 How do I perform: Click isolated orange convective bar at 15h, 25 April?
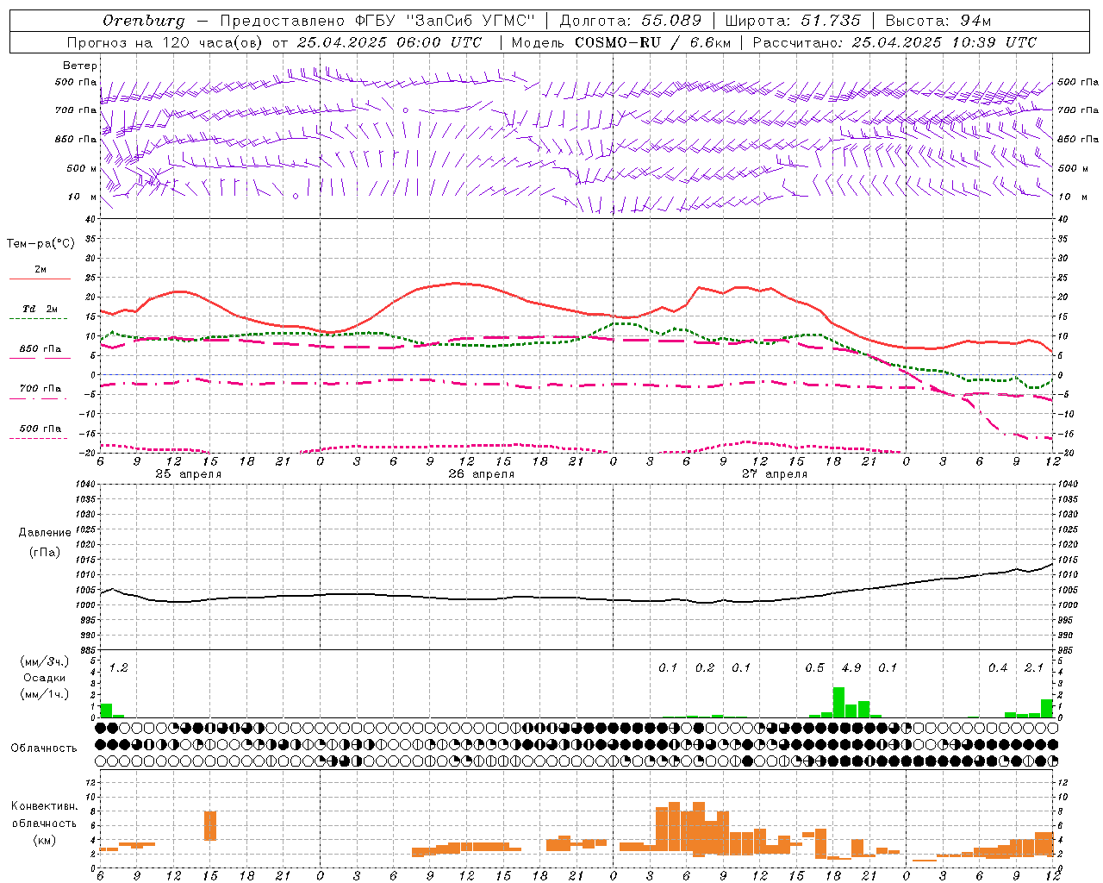point(210,826)
